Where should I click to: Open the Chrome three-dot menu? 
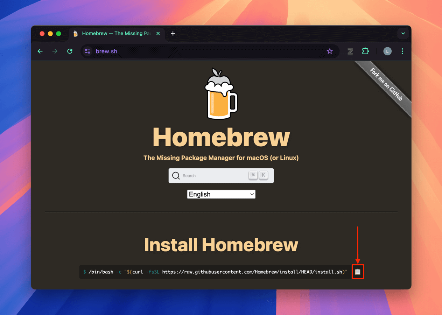(x=402, y=51)
